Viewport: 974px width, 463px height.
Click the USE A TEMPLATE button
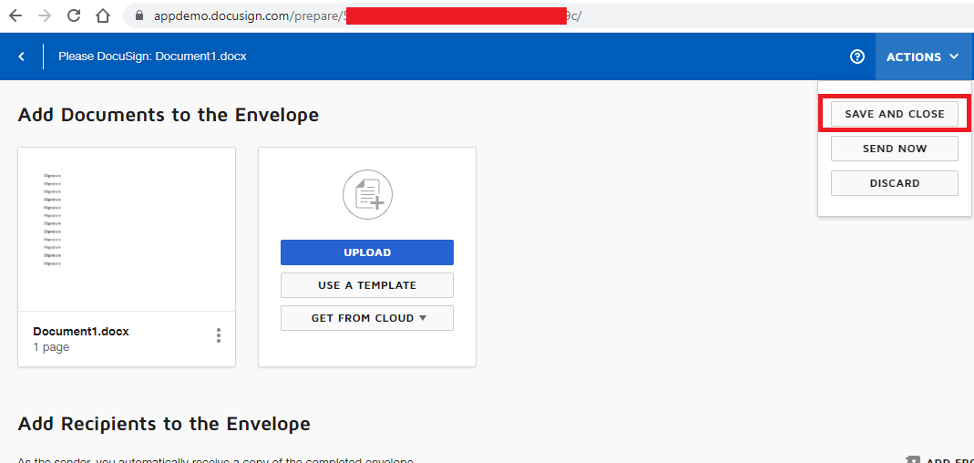click(x=367, y=285)
